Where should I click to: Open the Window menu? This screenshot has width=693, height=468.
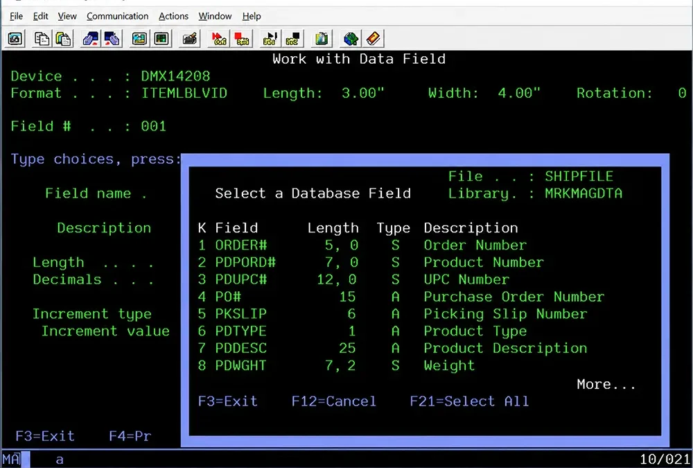[x=215, y=17]
